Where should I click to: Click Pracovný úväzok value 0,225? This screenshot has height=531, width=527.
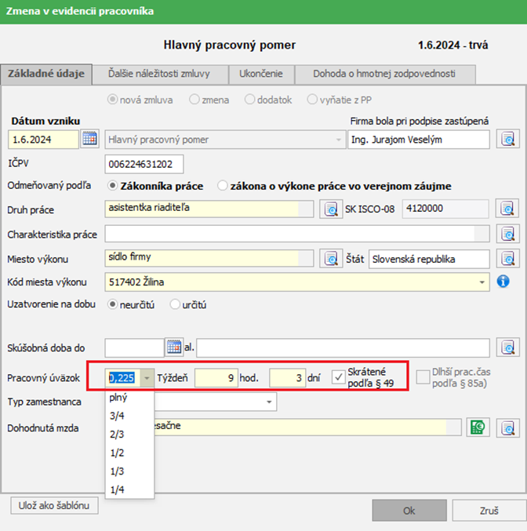click(122, 378)
